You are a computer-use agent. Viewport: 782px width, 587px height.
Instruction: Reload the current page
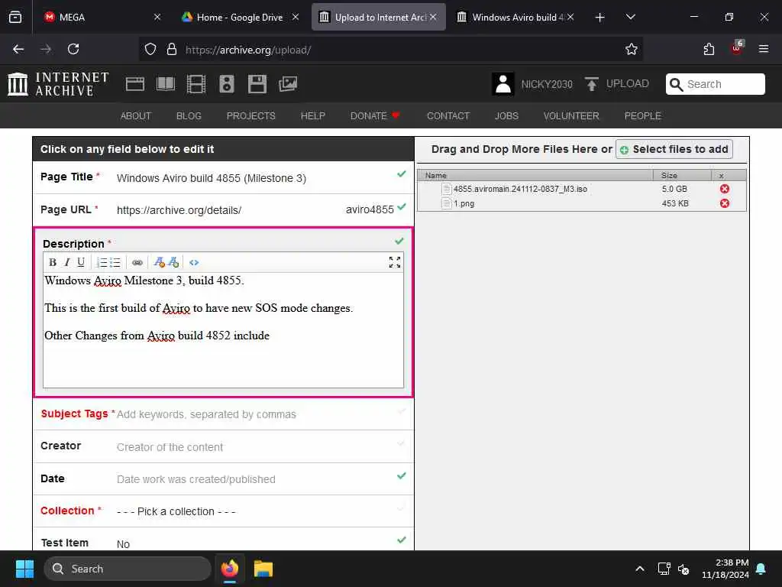click(x=73, y=49)
